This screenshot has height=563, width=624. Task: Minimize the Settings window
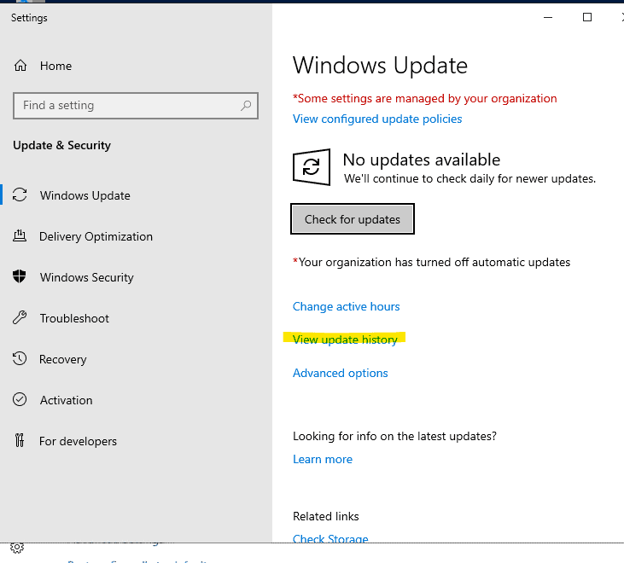(548, 18)
